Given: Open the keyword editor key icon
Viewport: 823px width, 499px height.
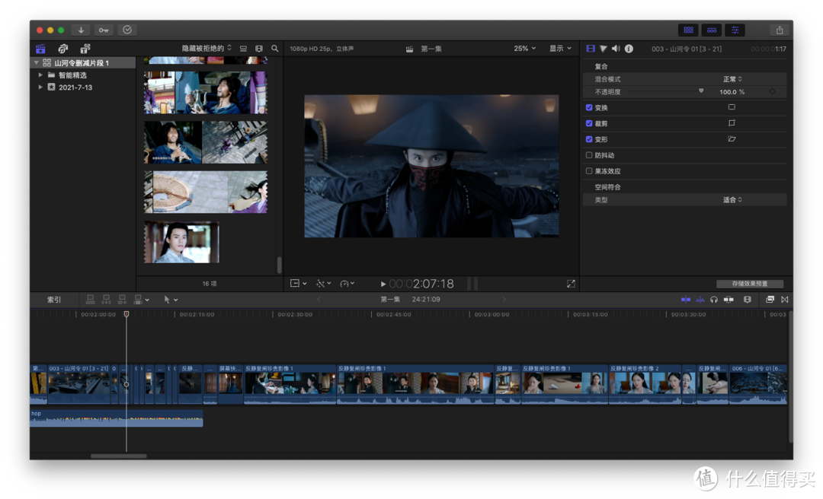Looking at the screenshot, I should point(104,30).
